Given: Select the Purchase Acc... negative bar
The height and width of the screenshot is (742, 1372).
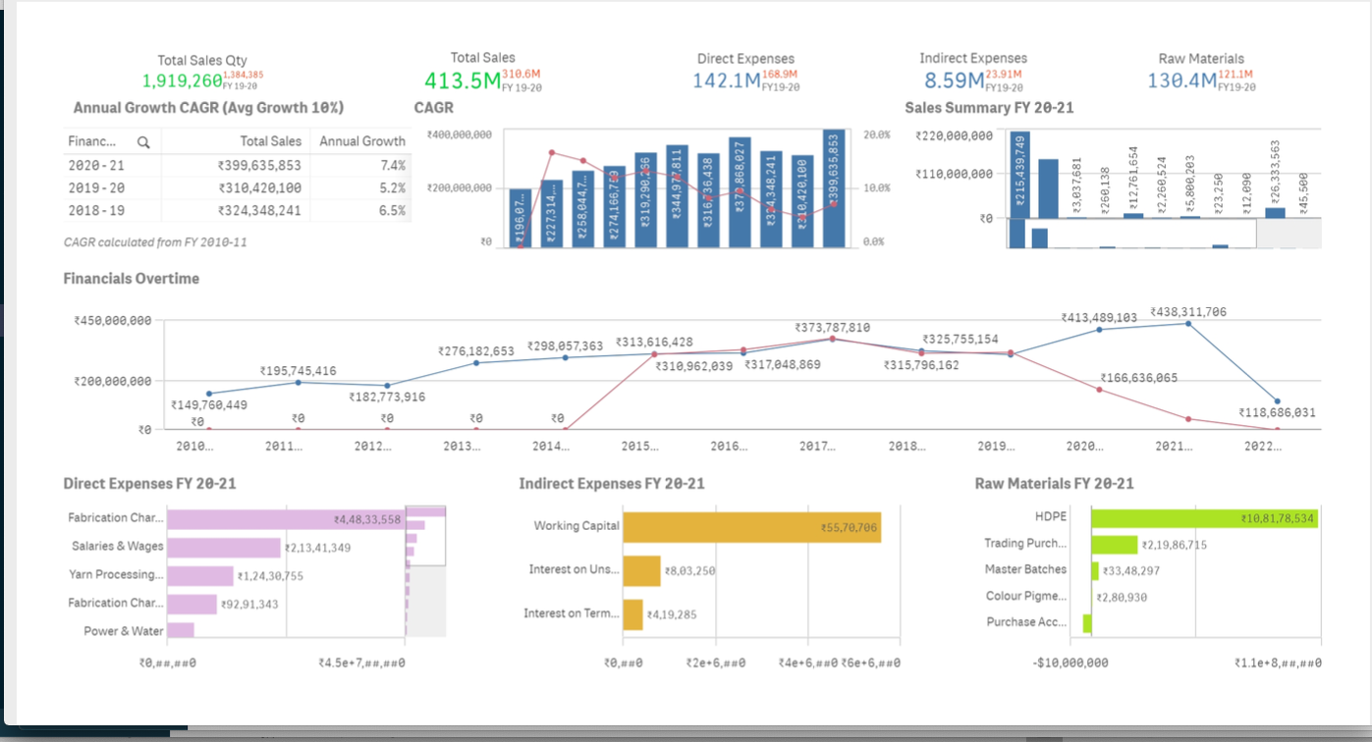Looking at the screenshot, I should (x=1087, y=622).
